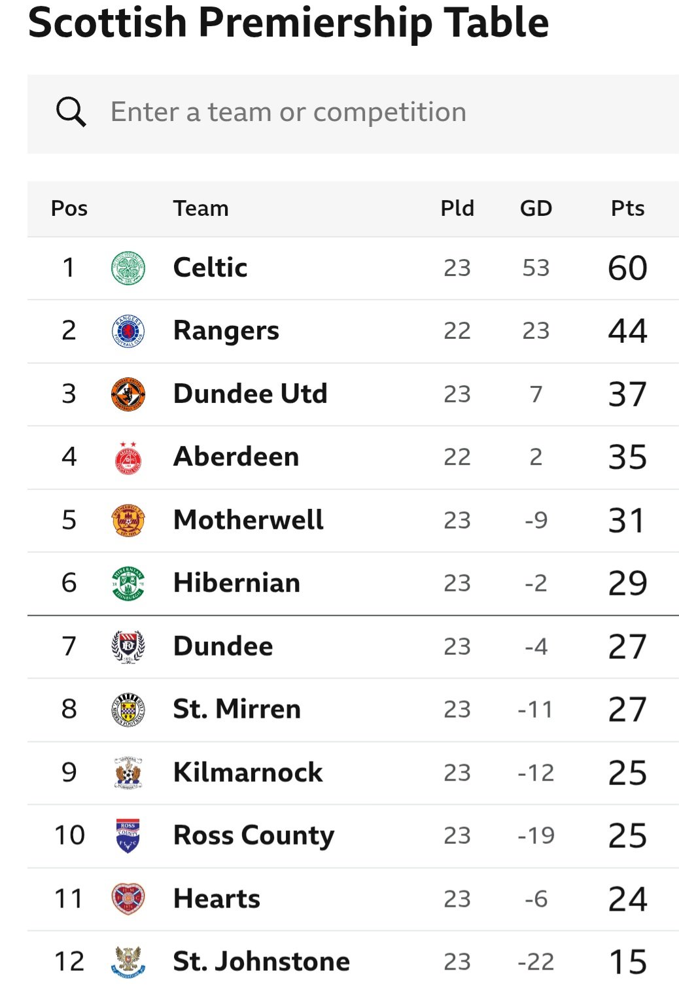The width and height of the screenshot is (679, 997).
Task: Click the Pts column header
Action: pos(628,209)
